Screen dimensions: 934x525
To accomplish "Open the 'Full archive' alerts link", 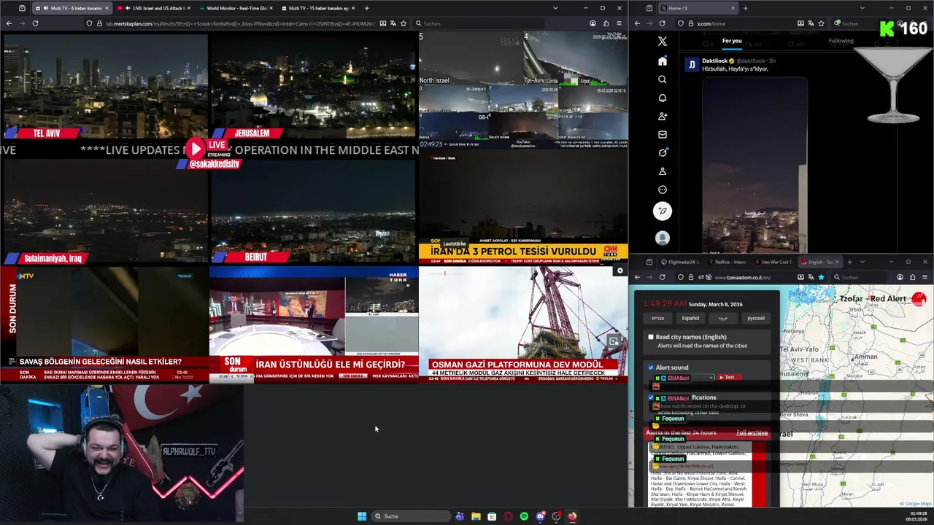I will click(x=752, y=433).
